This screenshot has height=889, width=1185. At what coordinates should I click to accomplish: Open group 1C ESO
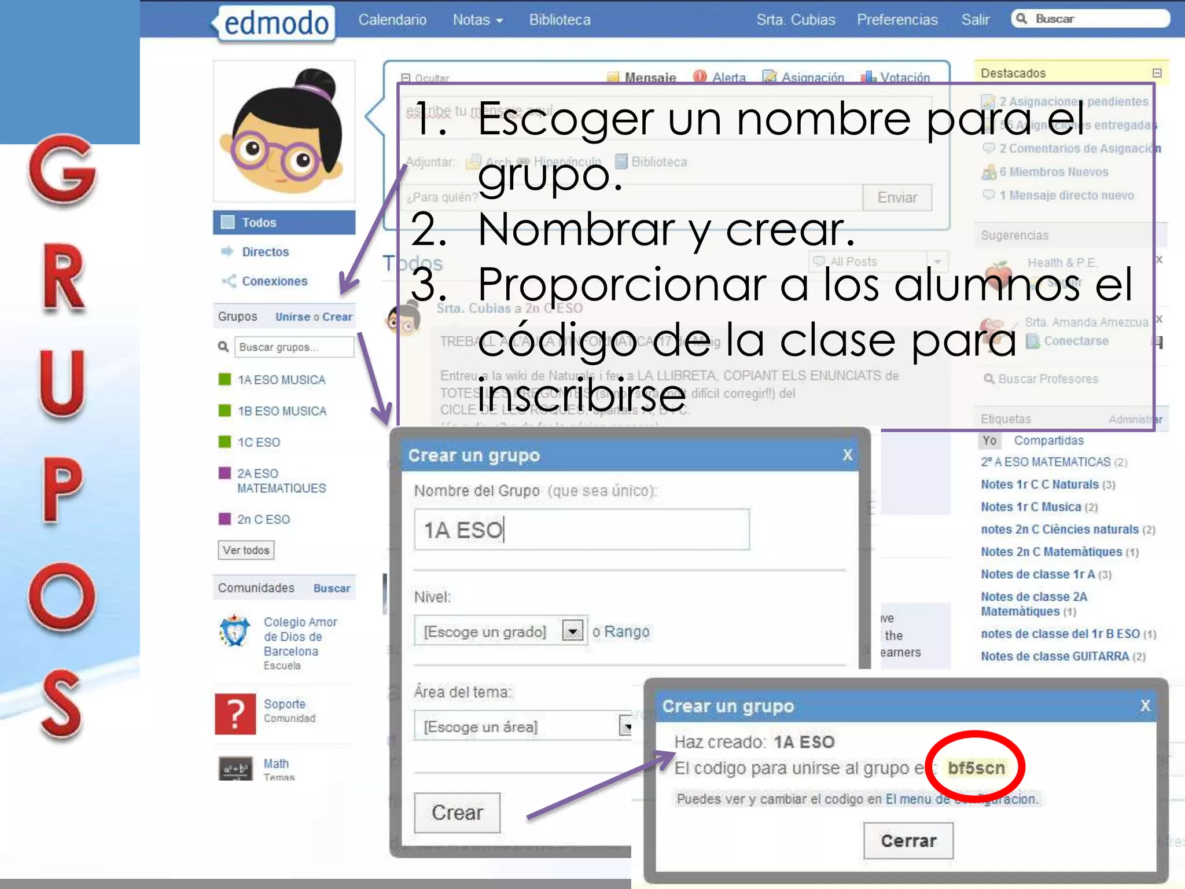(x=259, y=442)
